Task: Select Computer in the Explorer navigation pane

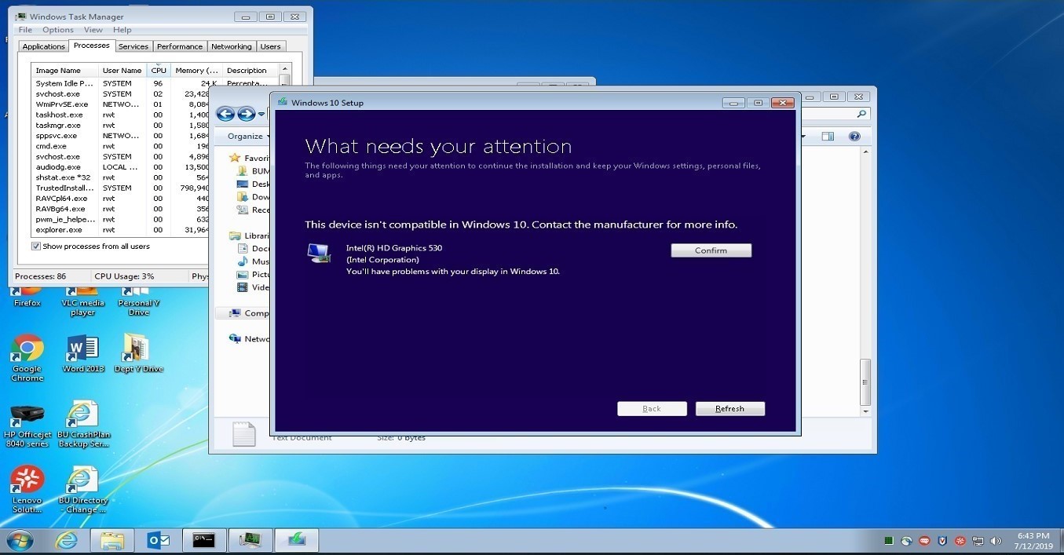Action: (249, 313)
